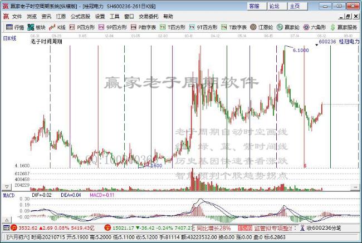Select the T四方形 tool

pyautogui.click(x=173, y=27)
